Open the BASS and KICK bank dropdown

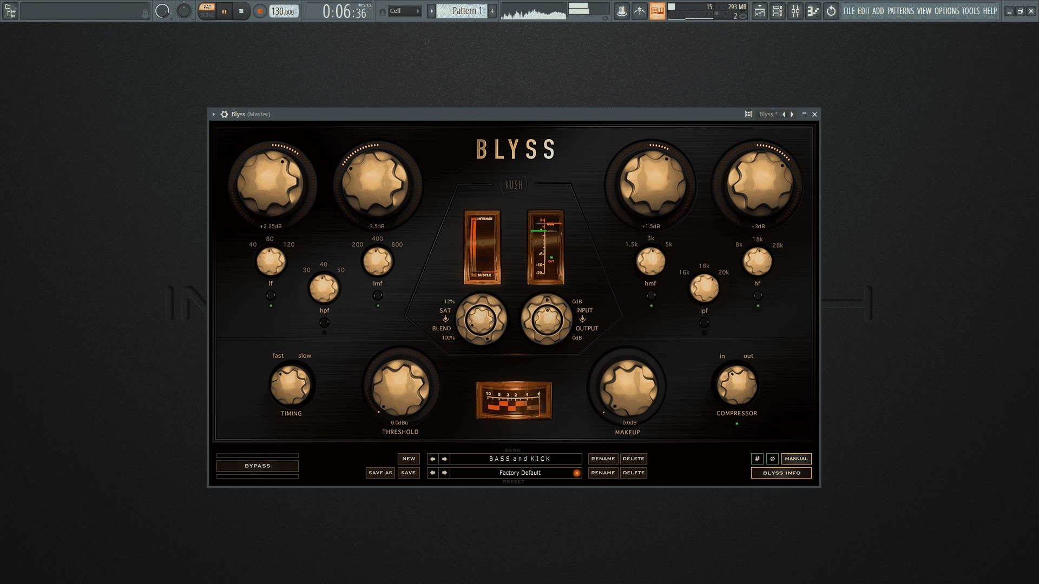(x=516, y=459)
